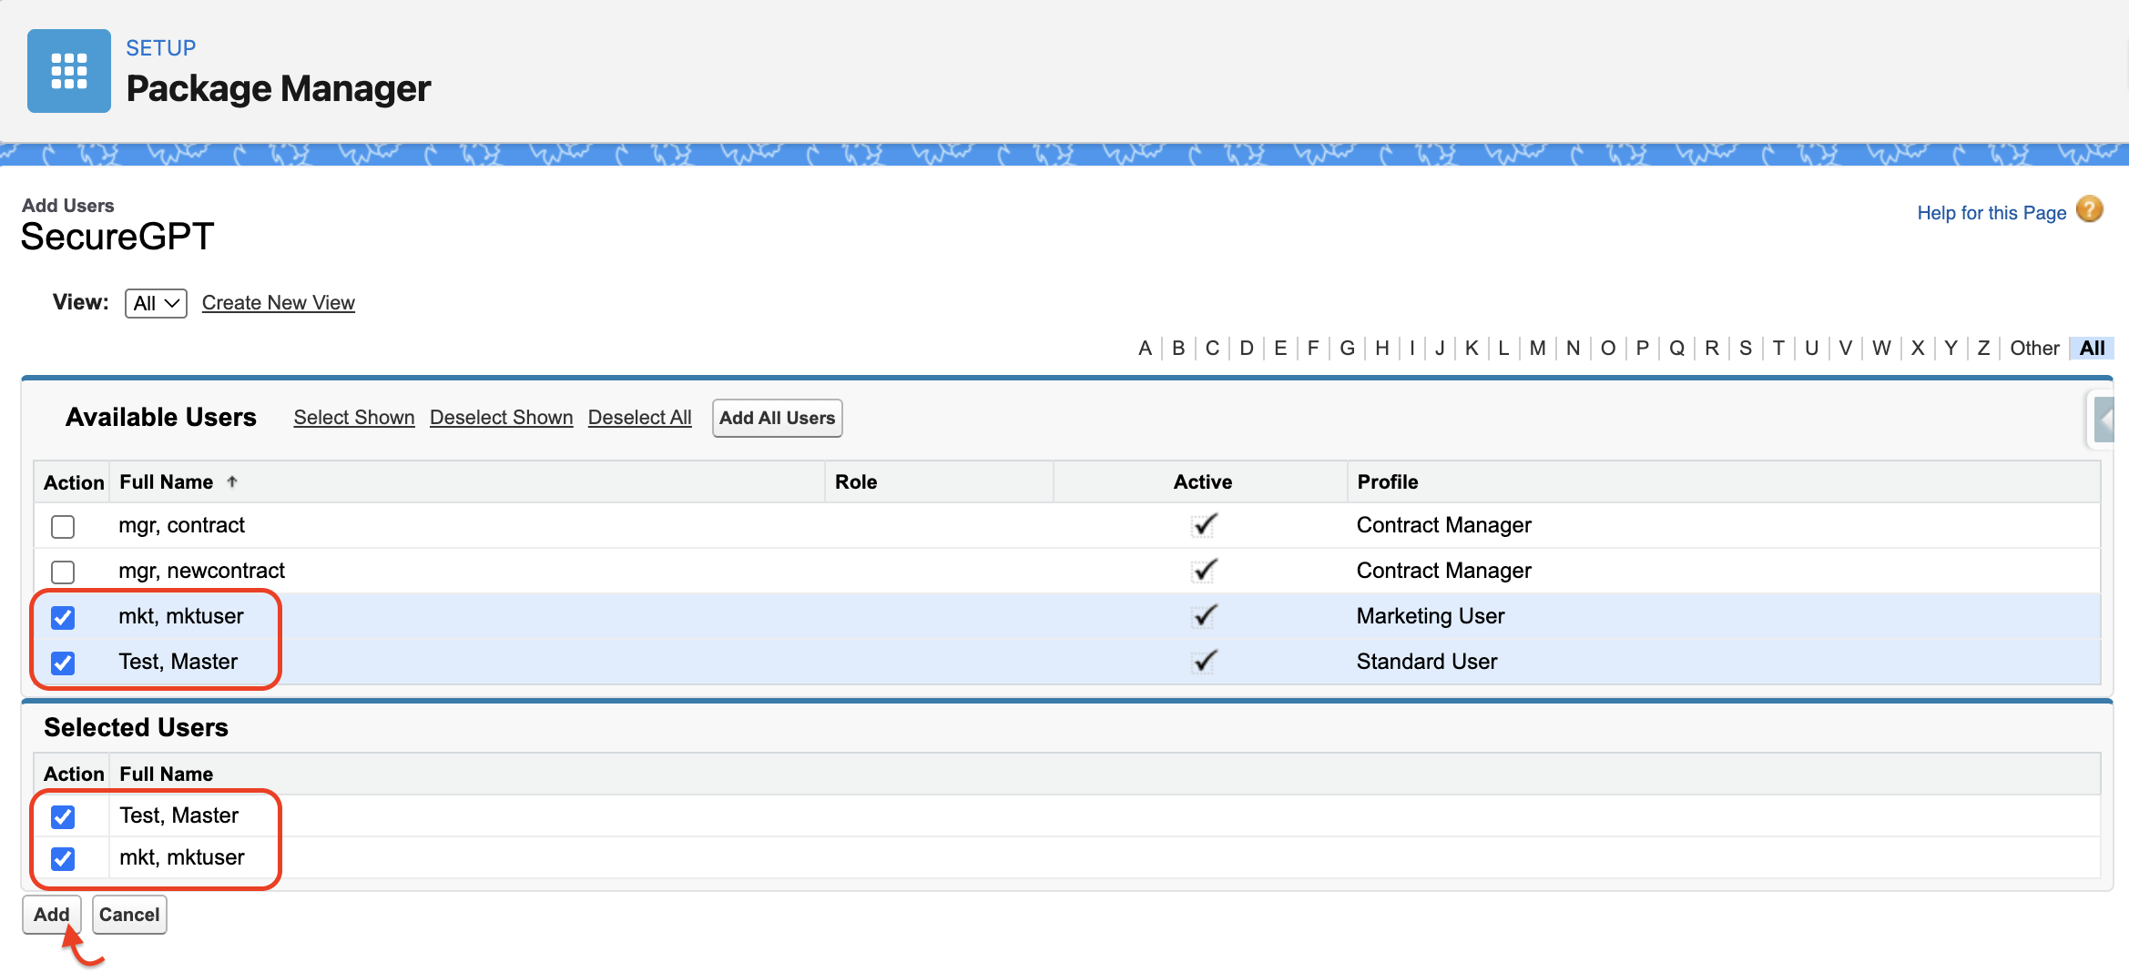Click the Select Shown link
Viewport: 2129px width, 972px height.
point(353,418)
